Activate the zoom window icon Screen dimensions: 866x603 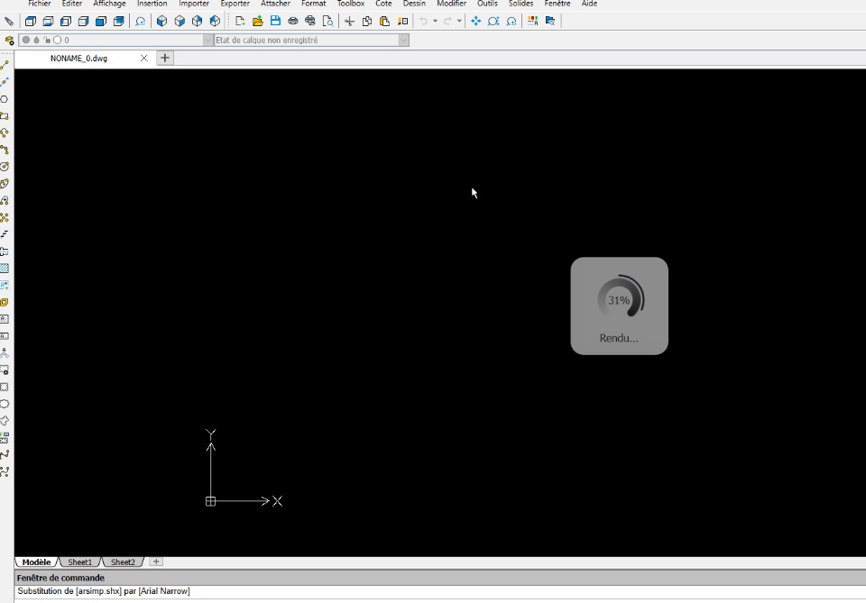pyautogui.click(x=493, y=22)
